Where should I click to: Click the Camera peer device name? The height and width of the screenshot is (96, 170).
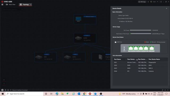151,71
